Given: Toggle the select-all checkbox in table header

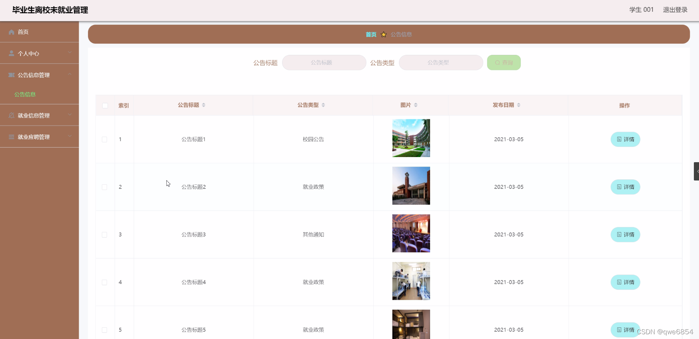Looking at the screenshot, I should tap(105, 106).
